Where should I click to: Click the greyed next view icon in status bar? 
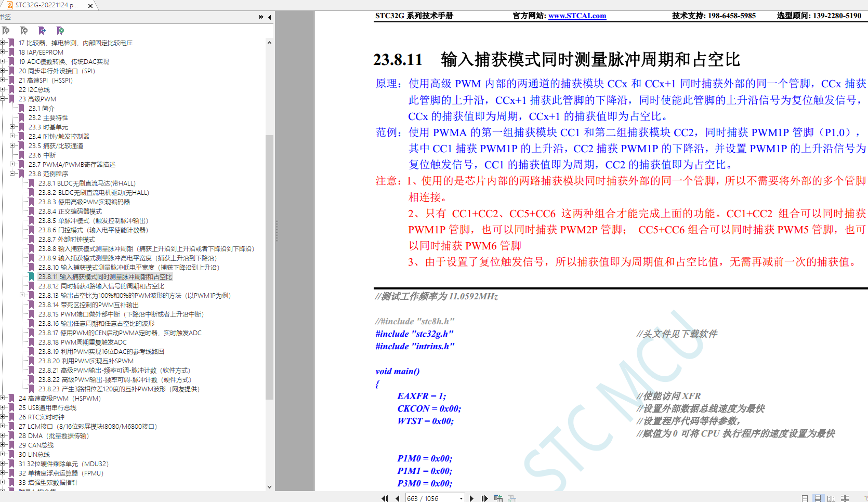(x=512, y=498)
